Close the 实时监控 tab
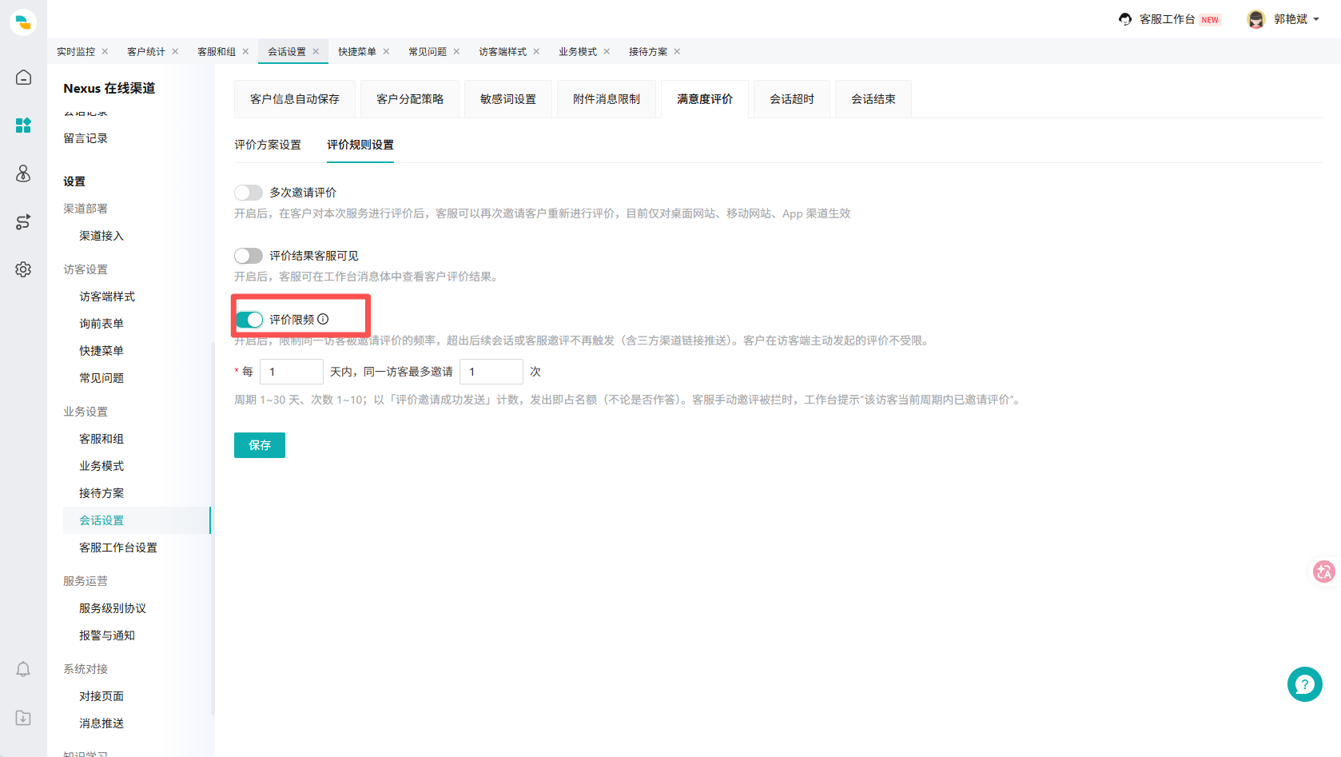The width and height of the screenshot is (1341, 757). tap(105, 51)
